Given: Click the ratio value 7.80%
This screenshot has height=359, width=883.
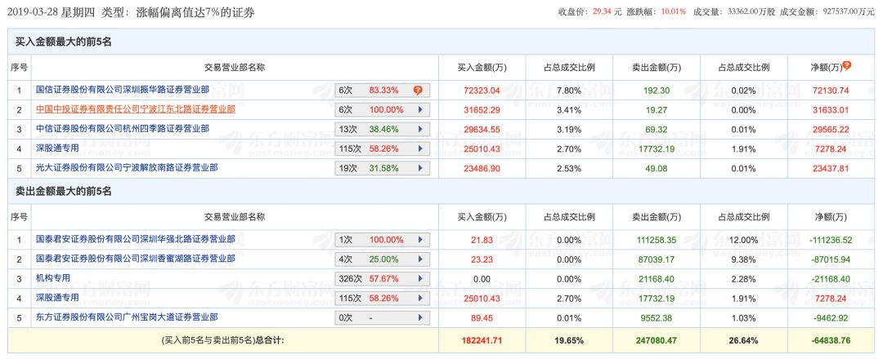Looking at the screenshot, I should click(569, 91).
